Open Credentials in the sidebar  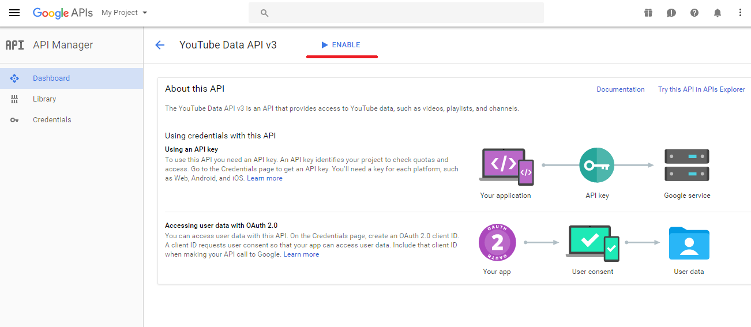tap(72, 120)
